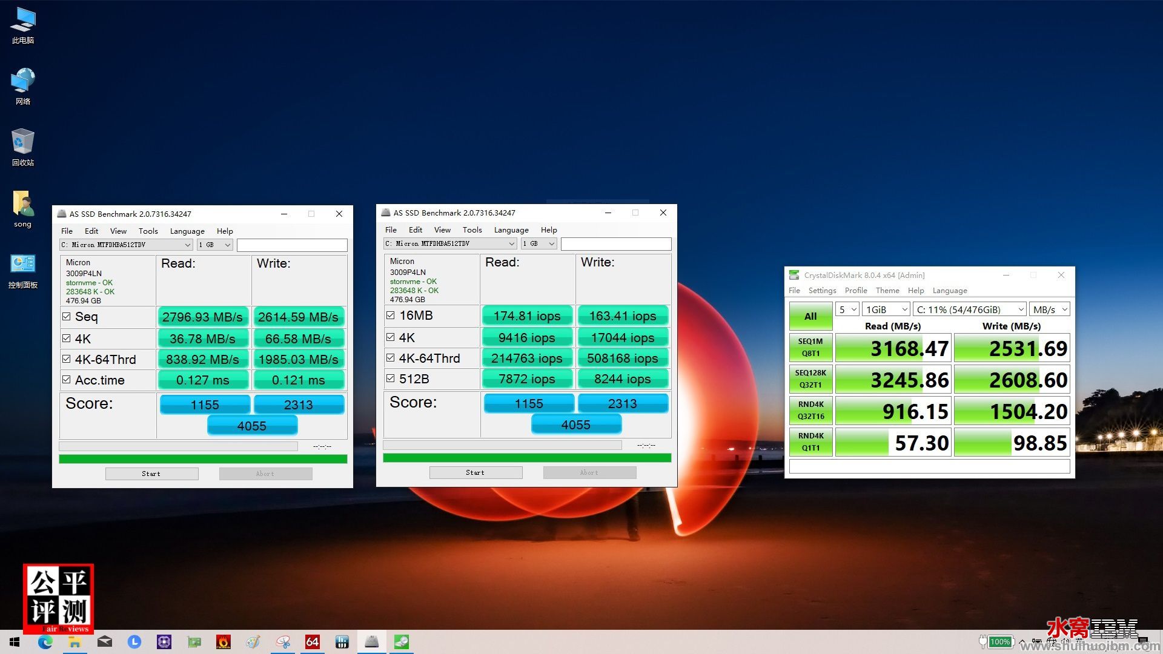Open the MB/s unit dropdown in CrystalDiskMark
The width and height of the screenshot is (1163, 654).
(1050, 309)
